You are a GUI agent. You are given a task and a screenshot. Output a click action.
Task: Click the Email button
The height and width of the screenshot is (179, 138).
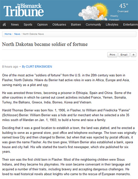(x=124, y=55)
